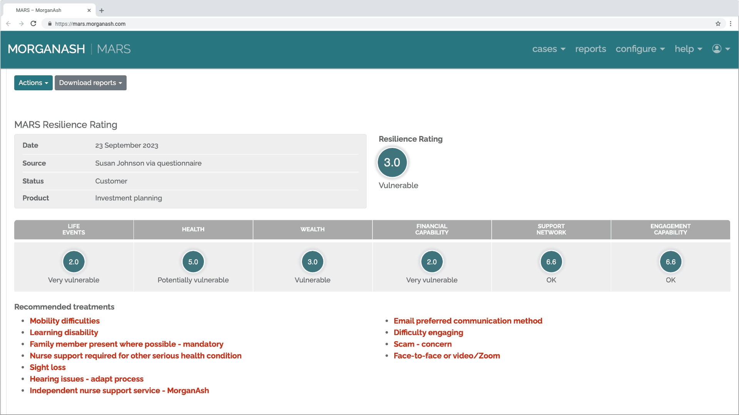The height and width of the screenshot is (415, 739).
Task: Click the Health 5.0 score circle
Action: [x=193, y=262]
